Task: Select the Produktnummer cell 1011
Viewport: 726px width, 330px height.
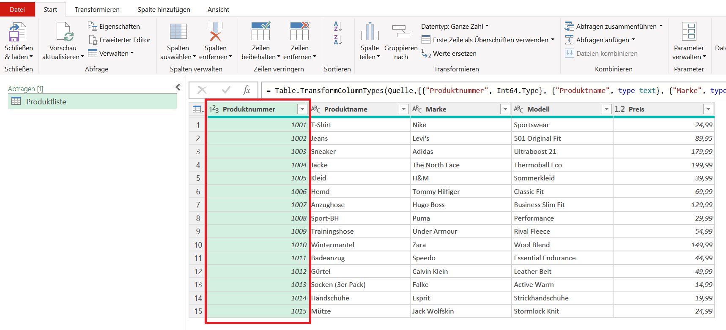Action: pos(258,258)
